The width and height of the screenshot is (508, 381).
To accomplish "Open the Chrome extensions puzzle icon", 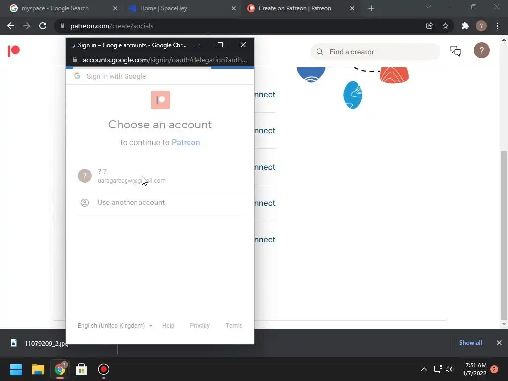I will click(x=465, y=26).
